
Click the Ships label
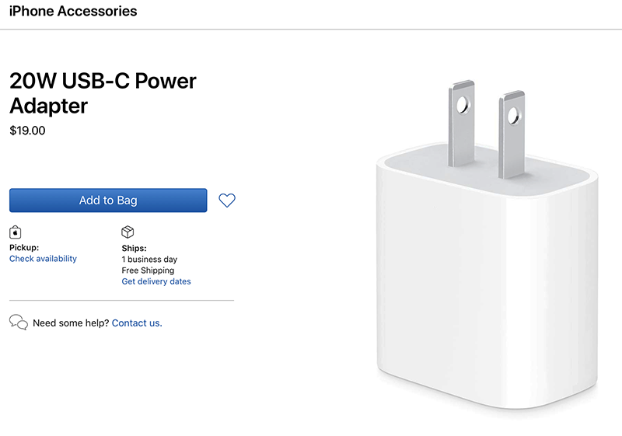click(x=134, y=248)
